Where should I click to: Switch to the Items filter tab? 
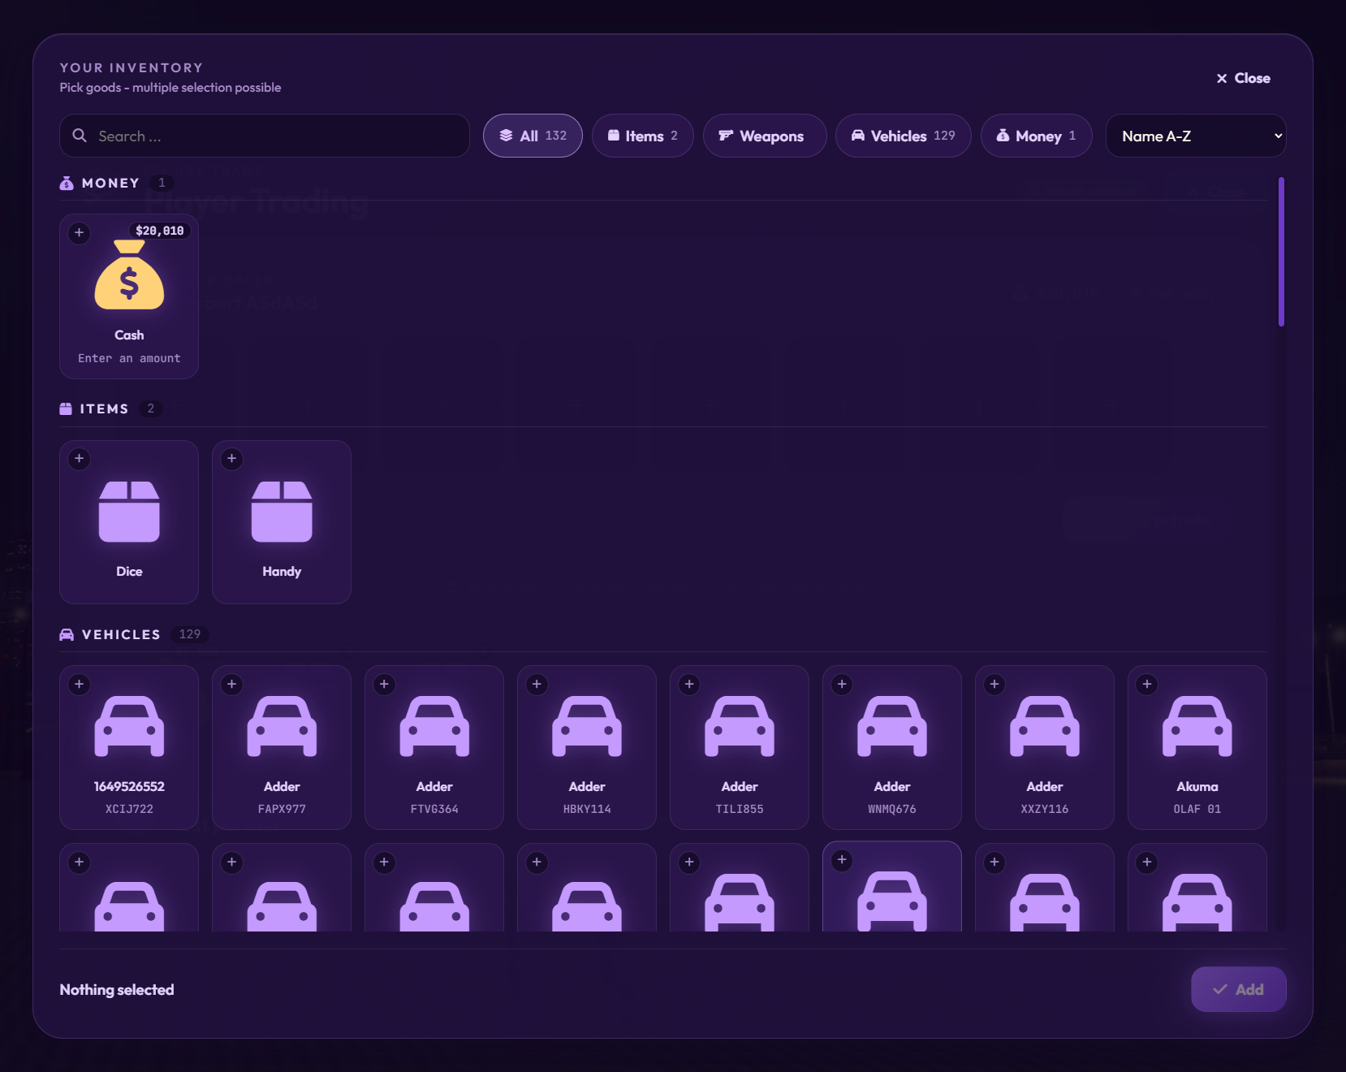(643, 136)
